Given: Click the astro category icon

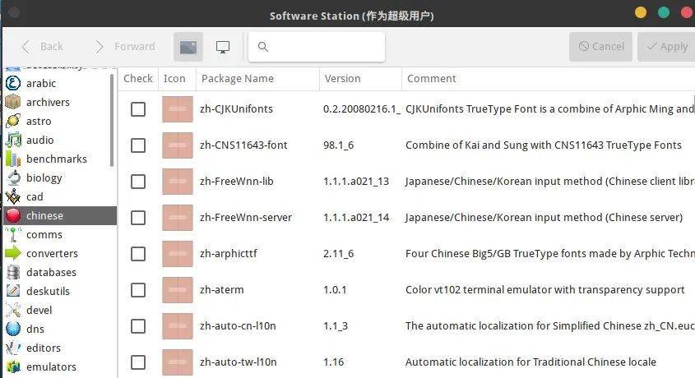Looking at the screenshot, I should (12, 121).
